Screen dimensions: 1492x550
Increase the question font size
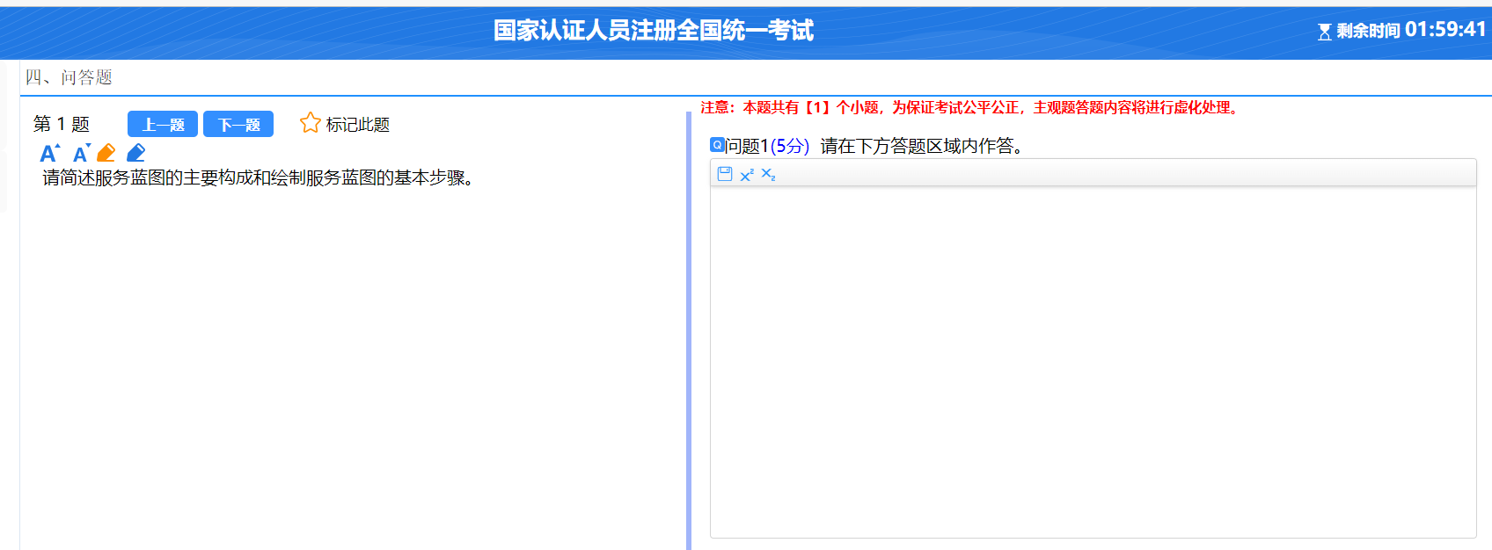click(50, 154)
